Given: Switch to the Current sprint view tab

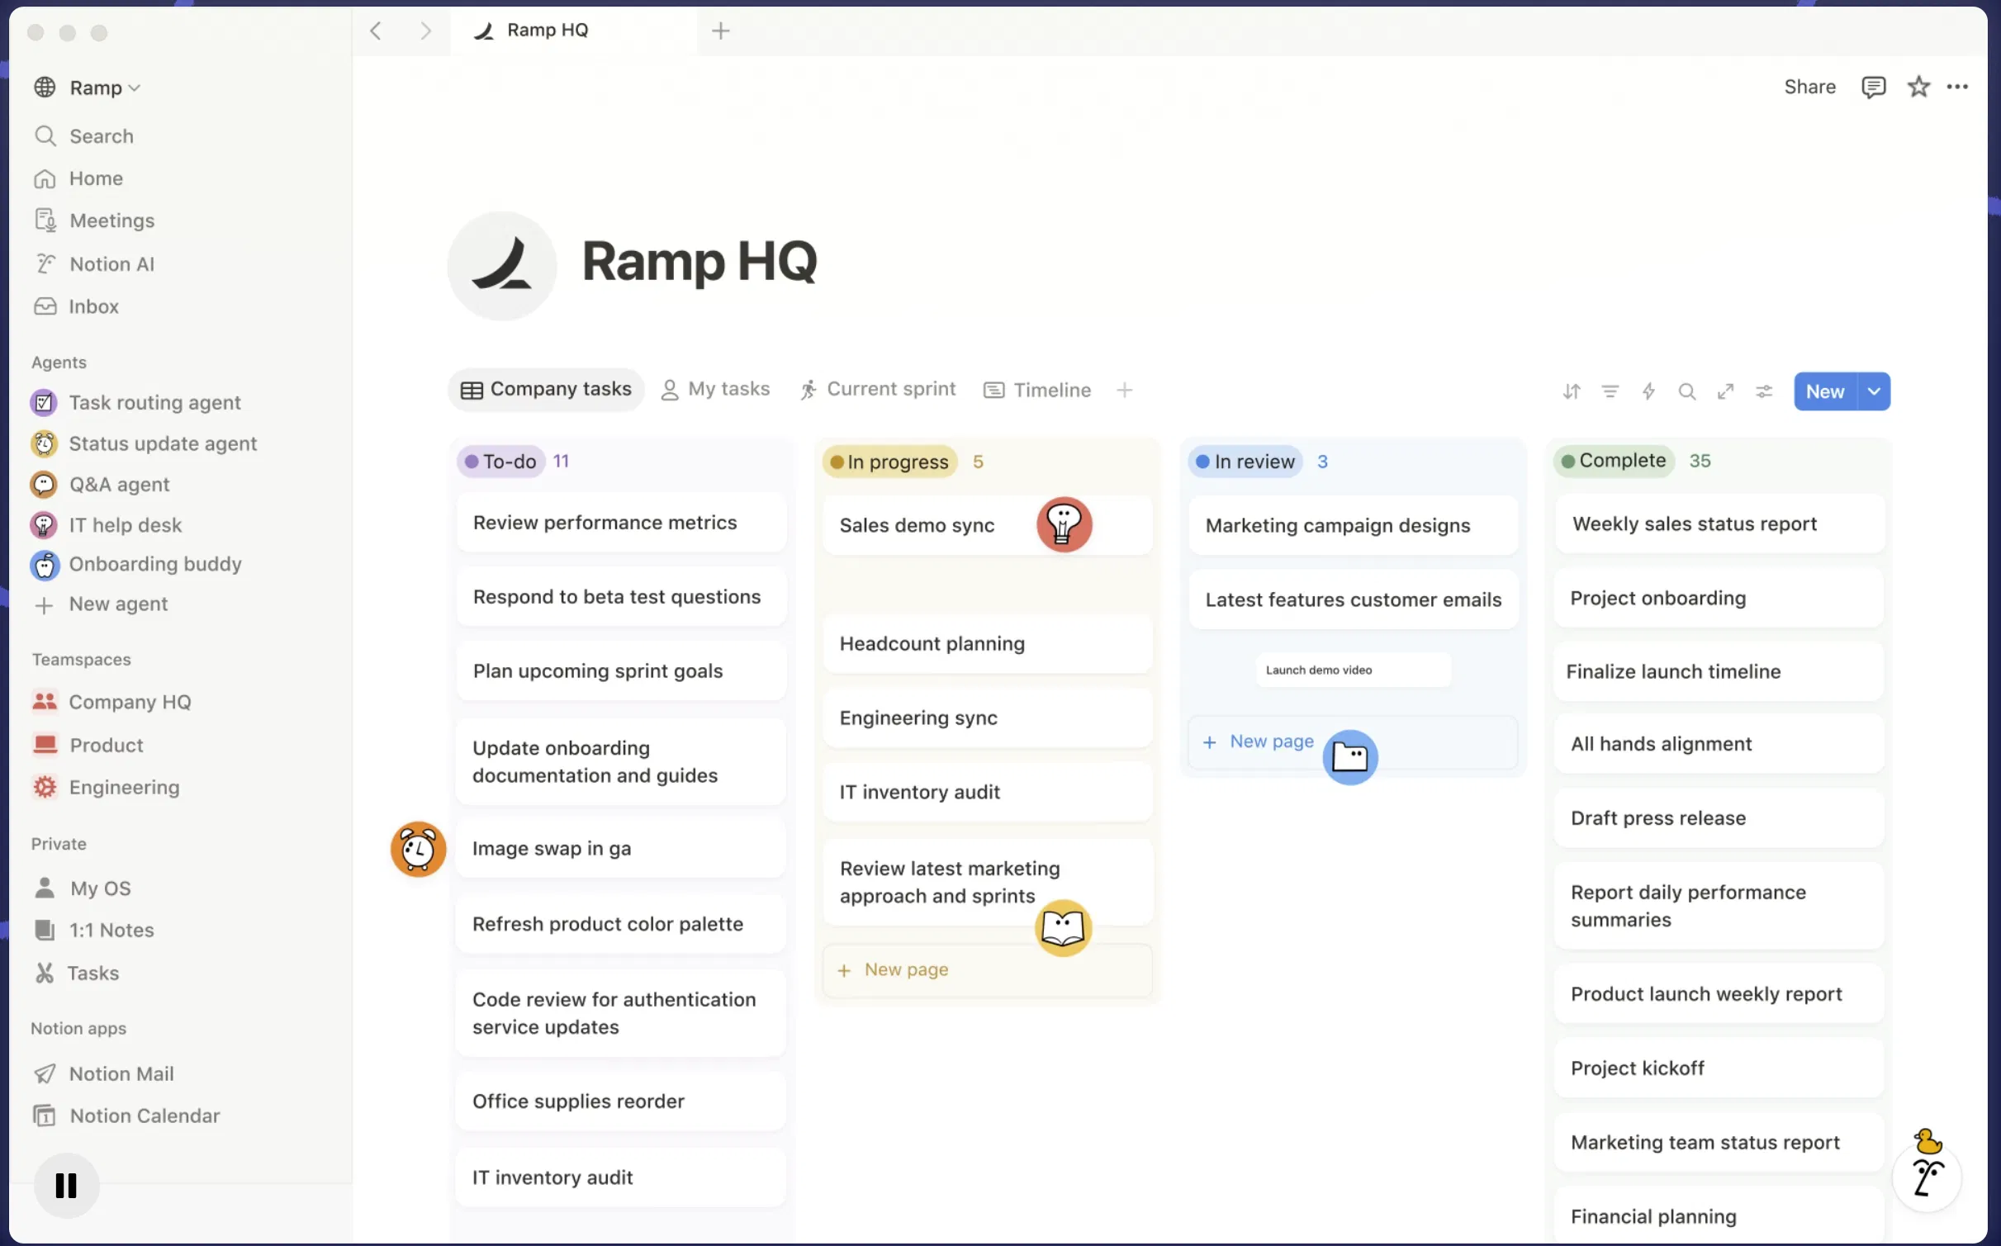Looking at the screenshot, I should tap(877, 389).
